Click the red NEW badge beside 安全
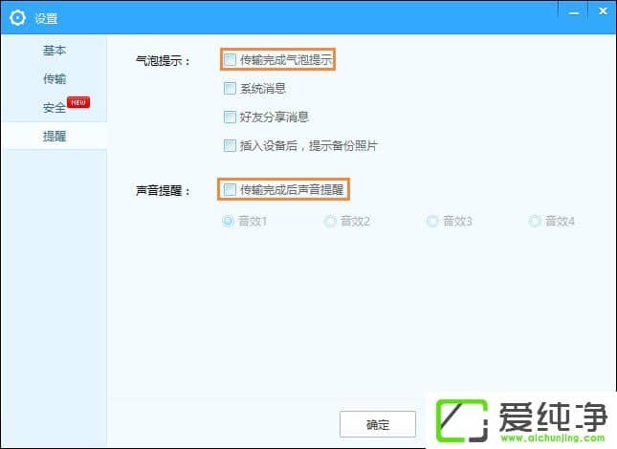This screenshot has height=449, width=617. coord(78,103)
